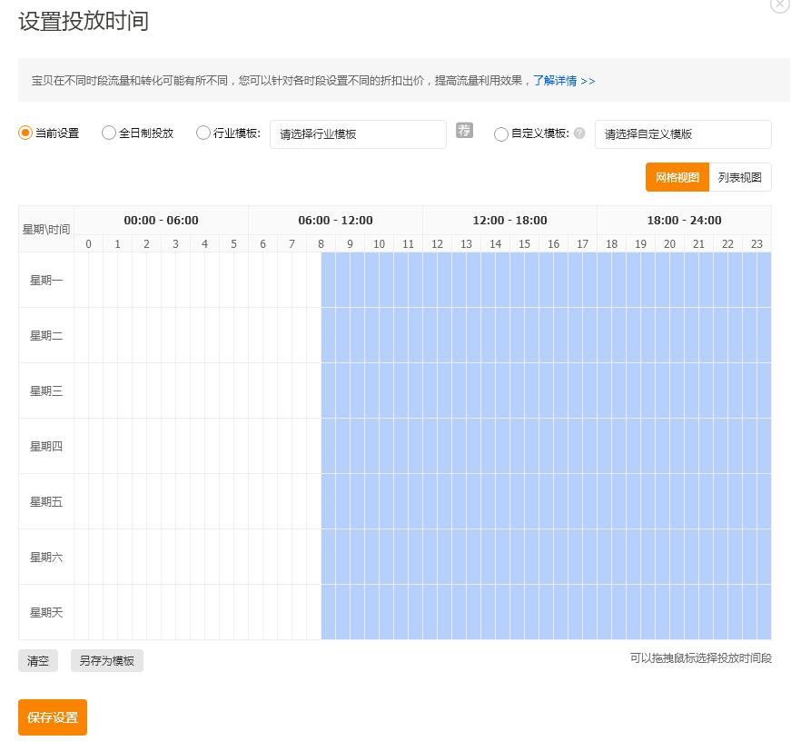Choose the 行业模板 radio button
791x741 pixels.
click(203, 133)
